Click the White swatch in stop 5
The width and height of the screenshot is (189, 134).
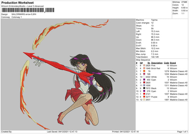(144, 77)
